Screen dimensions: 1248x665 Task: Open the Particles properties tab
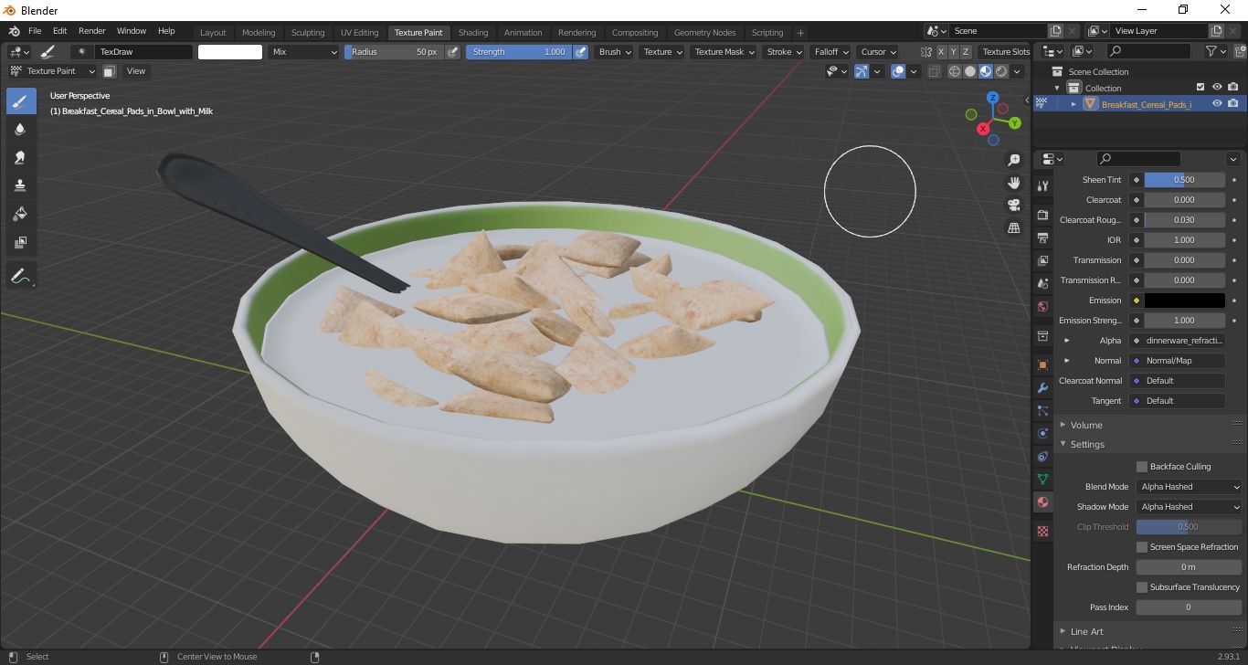click(x=1042, y=410)
